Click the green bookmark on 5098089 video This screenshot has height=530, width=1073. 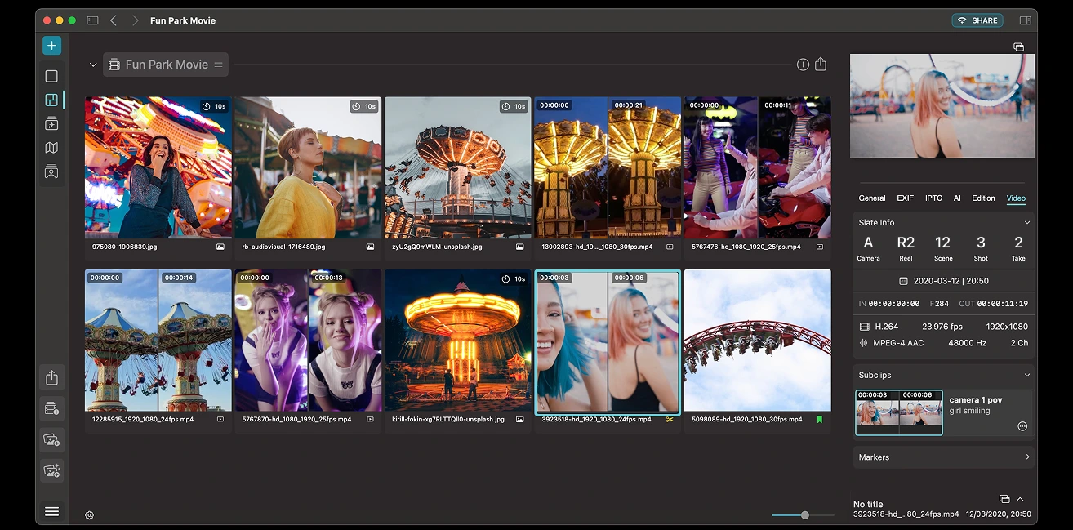pos(819,420)
